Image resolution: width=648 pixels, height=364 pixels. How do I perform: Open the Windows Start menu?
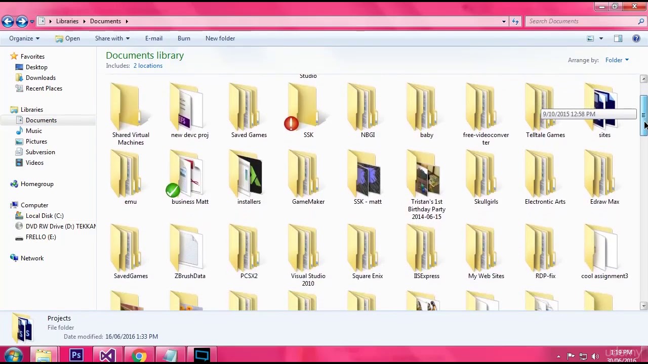coord(13,355)
